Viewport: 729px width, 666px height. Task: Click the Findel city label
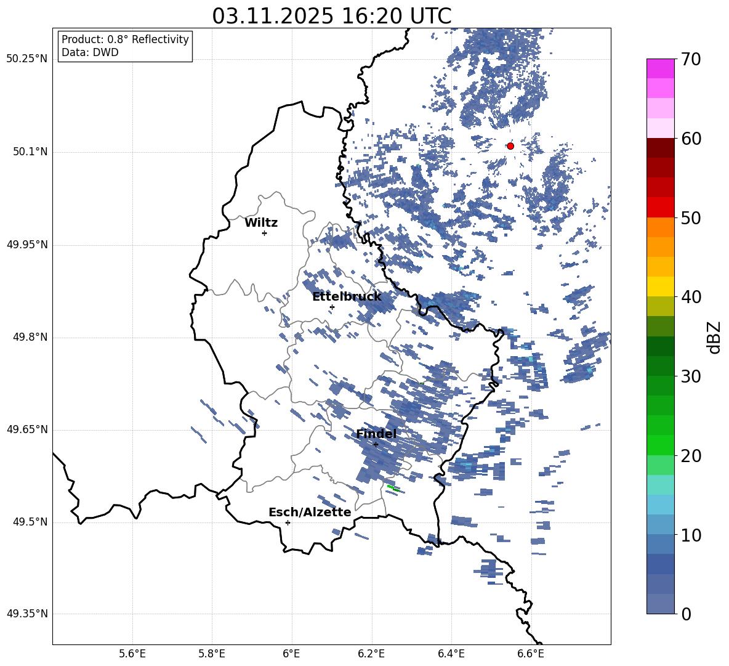pos(376,434)
